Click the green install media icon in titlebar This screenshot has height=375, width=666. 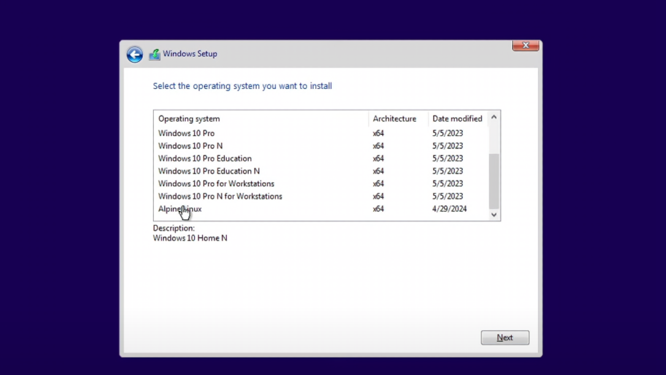pos(155,54)
